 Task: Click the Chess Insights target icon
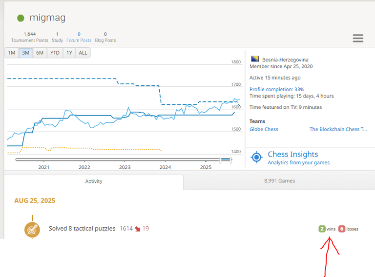[257, 158]
